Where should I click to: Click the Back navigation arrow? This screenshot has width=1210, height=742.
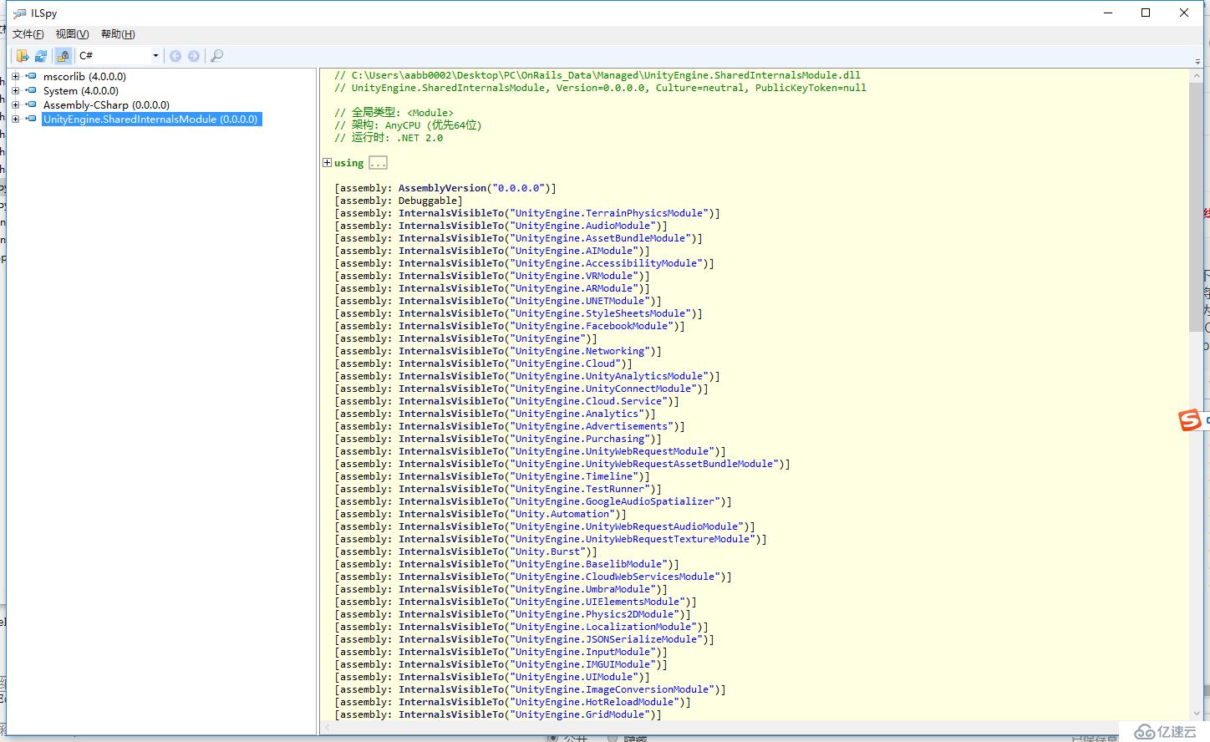point(175,56)
